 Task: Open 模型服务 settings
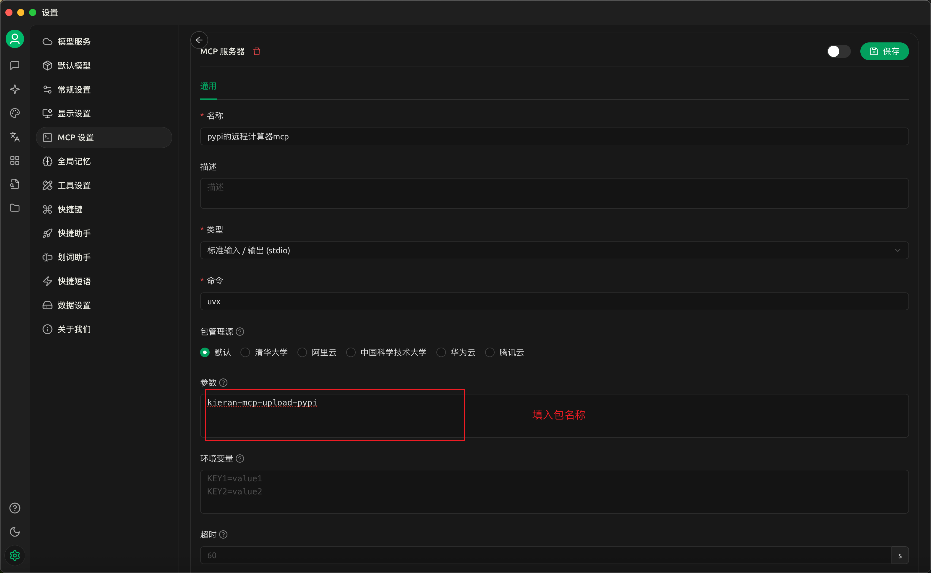pyautogui.click(x=104, y=42)
